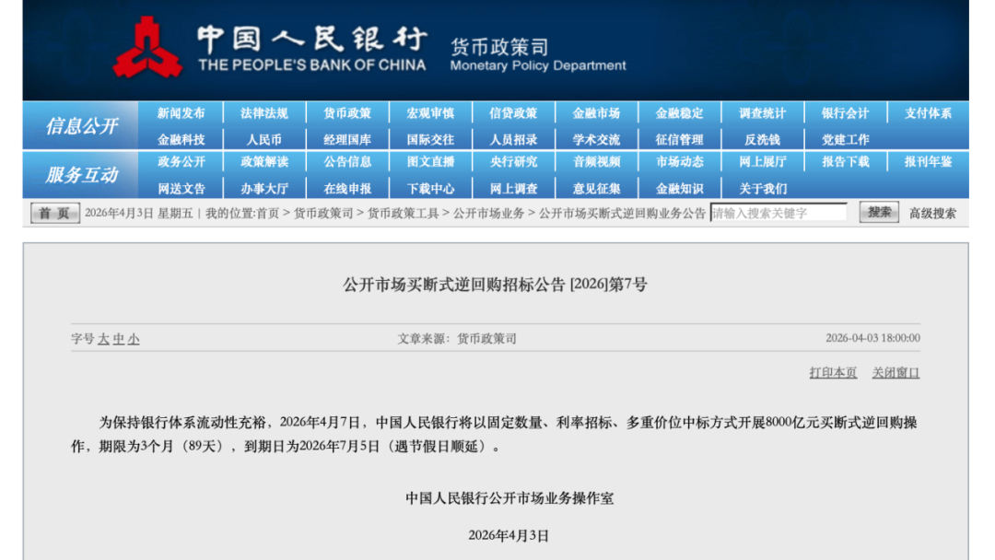Image resolution: width=995 pixels, height=560 pixels.
Task: Click the 货币政策司 Monetary Policy Department banner text
Action: (x=537, y=54)
